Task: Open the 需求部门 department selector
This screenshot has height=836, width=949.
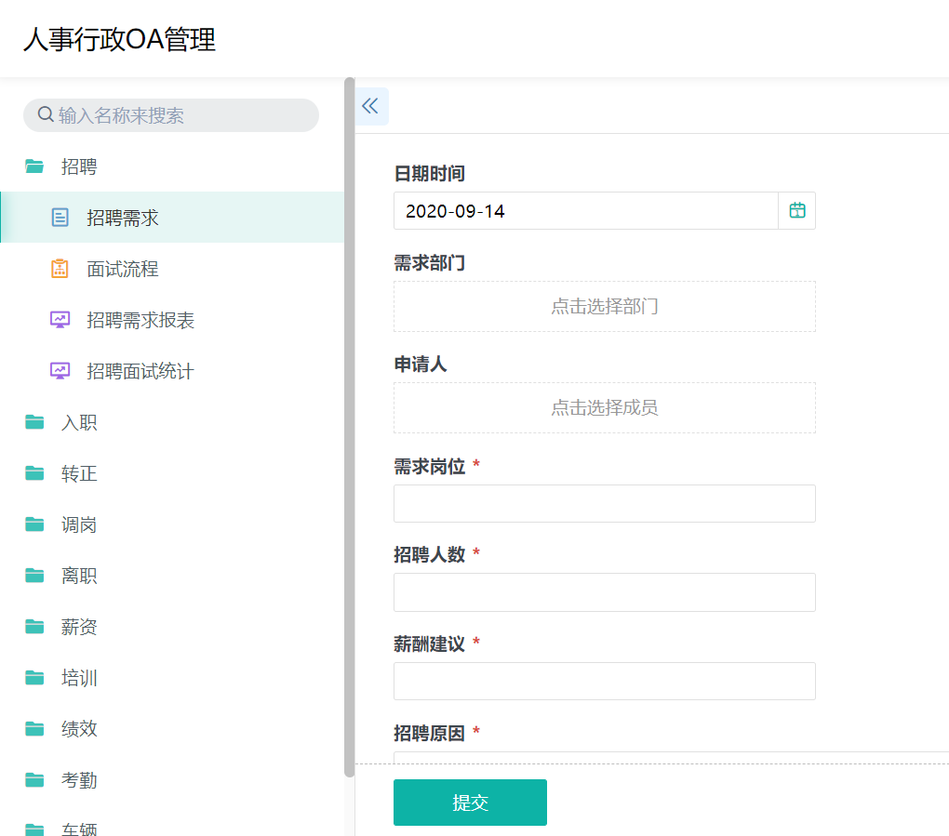Action: coord(604,306)
